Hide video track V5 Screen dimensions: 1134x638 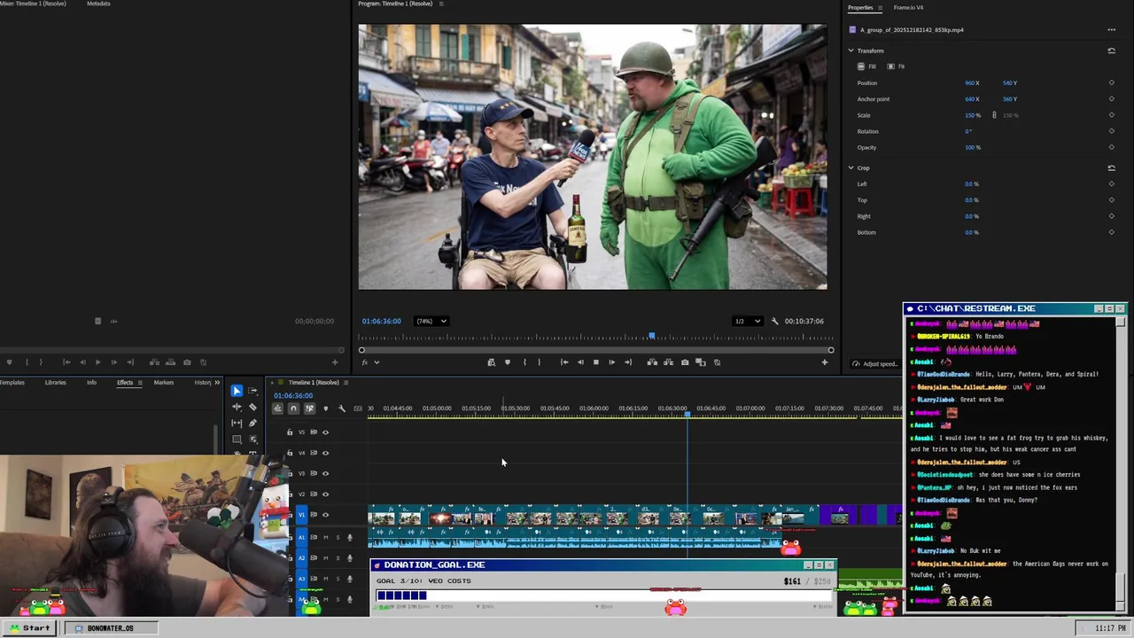point(325,432)
